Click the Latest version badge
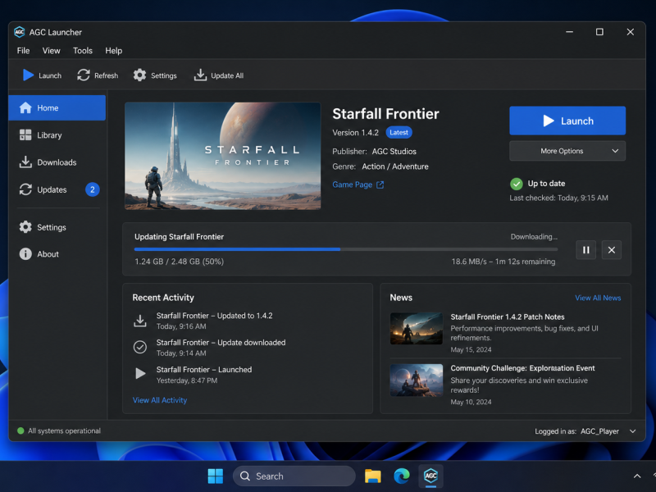 tap(399, 132)
